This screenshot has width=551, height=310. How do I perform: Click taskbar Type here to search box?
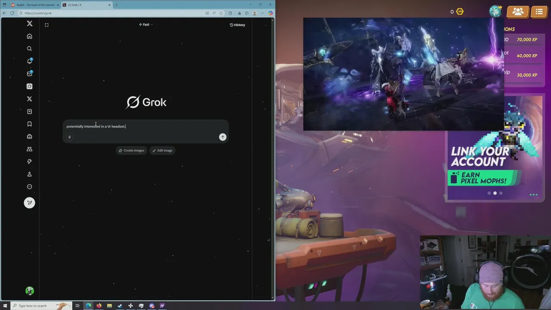pos(41,306)
